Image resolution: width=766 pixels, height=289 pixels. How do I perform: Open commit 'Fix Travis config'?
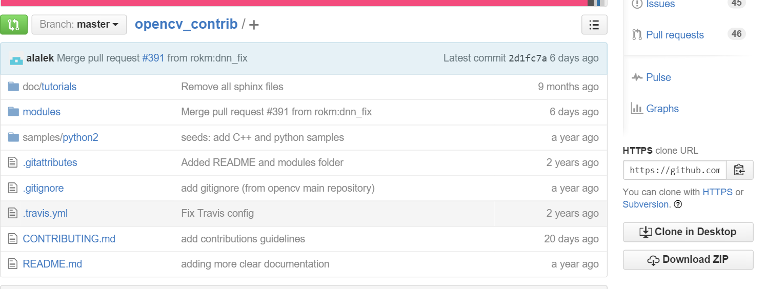pos(217,213)
